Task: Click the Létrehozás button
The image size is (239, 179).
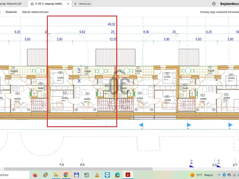Action: (x=82, y=4)
